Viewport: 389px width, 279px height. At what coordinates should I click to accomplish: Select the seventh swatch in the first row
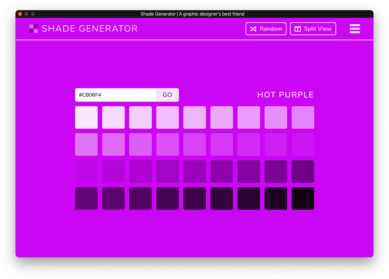pos(249,117)
